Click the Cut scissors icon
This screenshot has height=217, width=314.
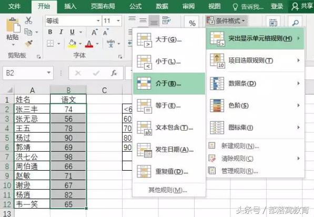click(x=28, y=20)
